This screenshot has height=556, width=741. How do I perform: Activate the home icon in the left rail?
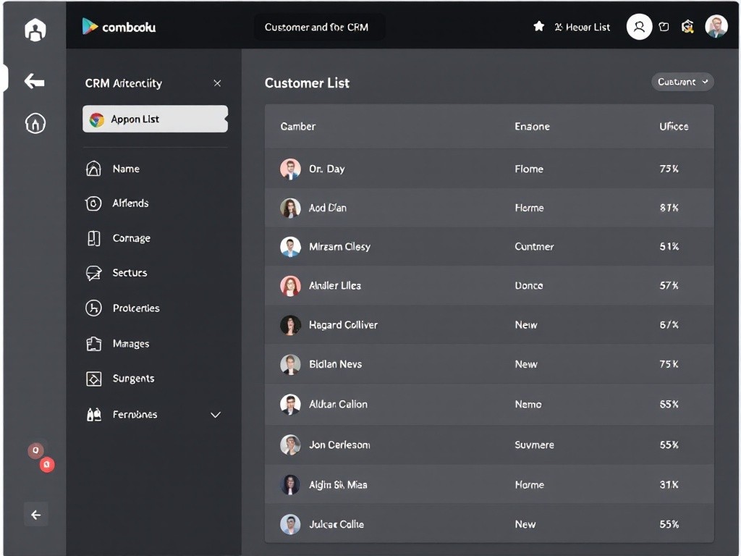(35, 123)
